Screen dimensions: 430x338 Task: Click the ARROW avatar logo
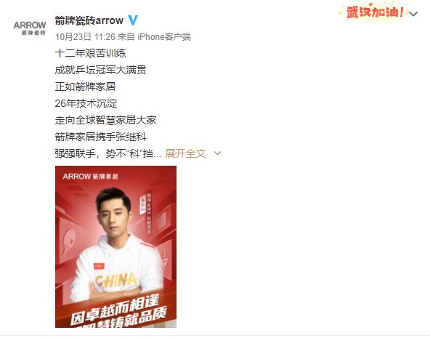(30, 28)
